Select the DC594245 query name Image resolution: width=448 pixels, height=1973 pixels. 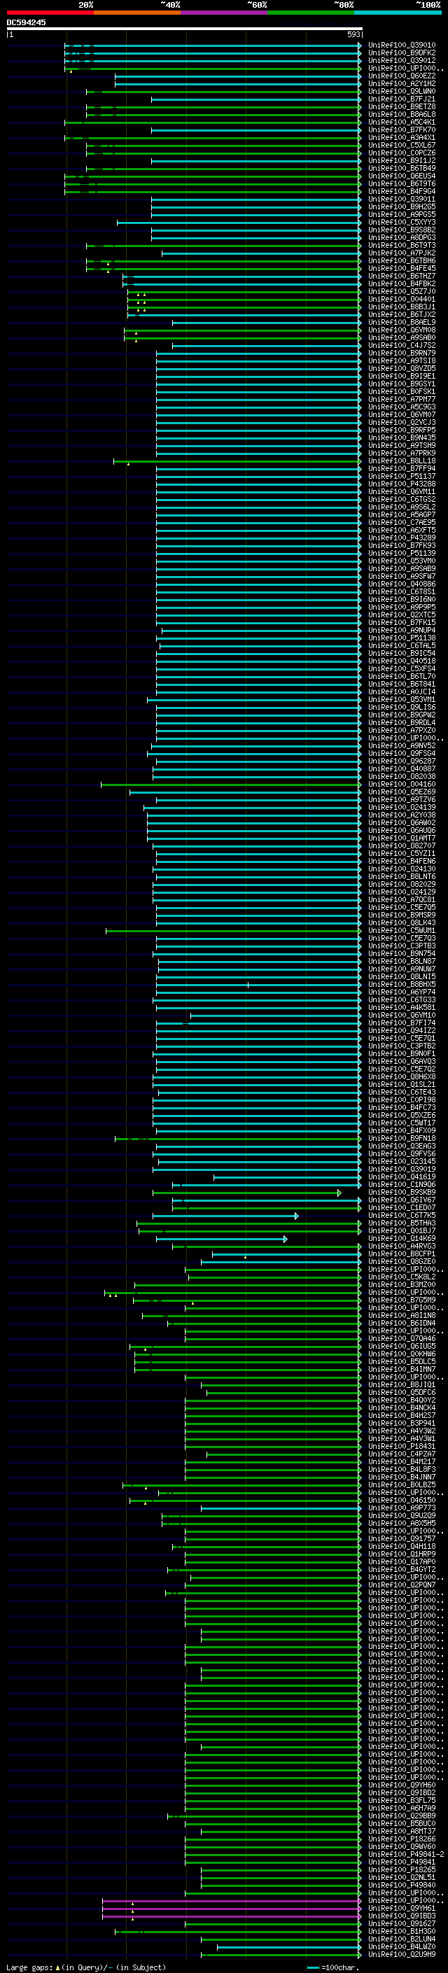[x=26, y=23]
